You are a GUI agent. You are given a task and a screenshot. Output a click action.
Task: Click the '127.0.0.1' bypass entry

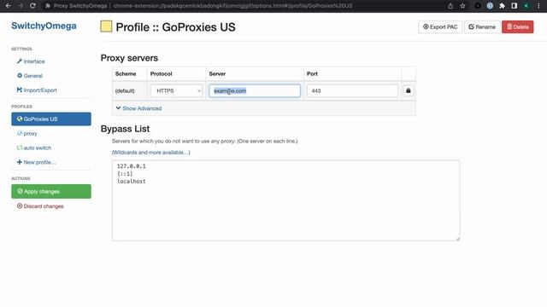(131, 166)
